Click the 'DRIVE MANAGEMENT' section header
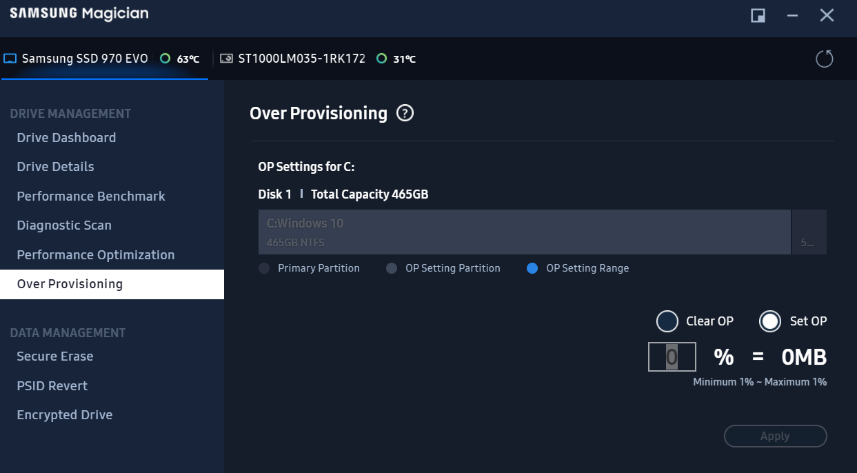Viewport: 857px width, 473px height. click(70, 114)
